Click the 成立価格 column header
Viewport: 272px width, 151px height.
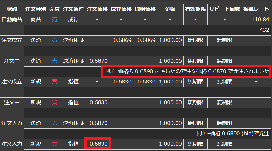[x=121, y=9]
